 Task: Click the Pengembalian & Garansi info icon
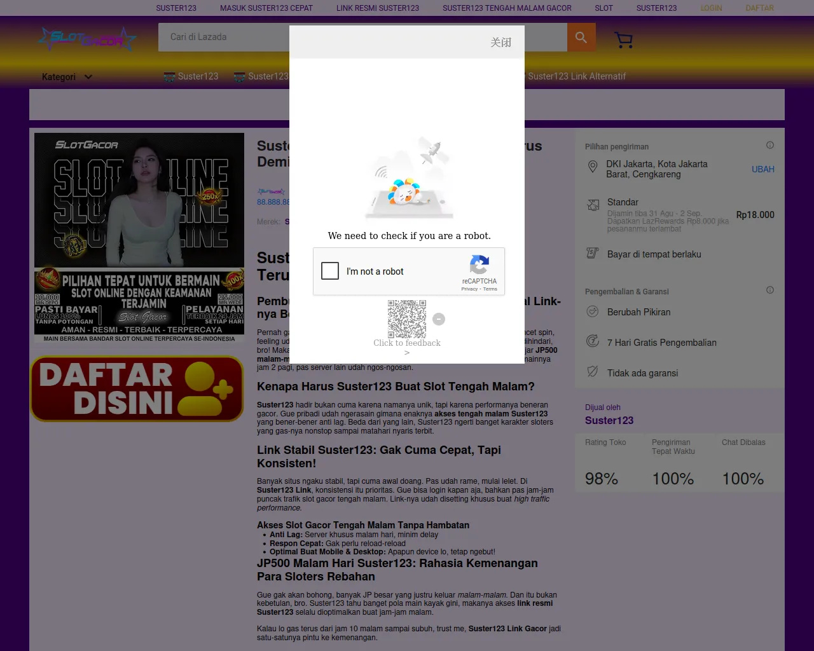770,290
